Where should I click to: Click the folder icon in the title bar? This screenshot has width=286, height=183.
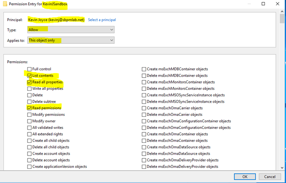[x=5, y=4]
